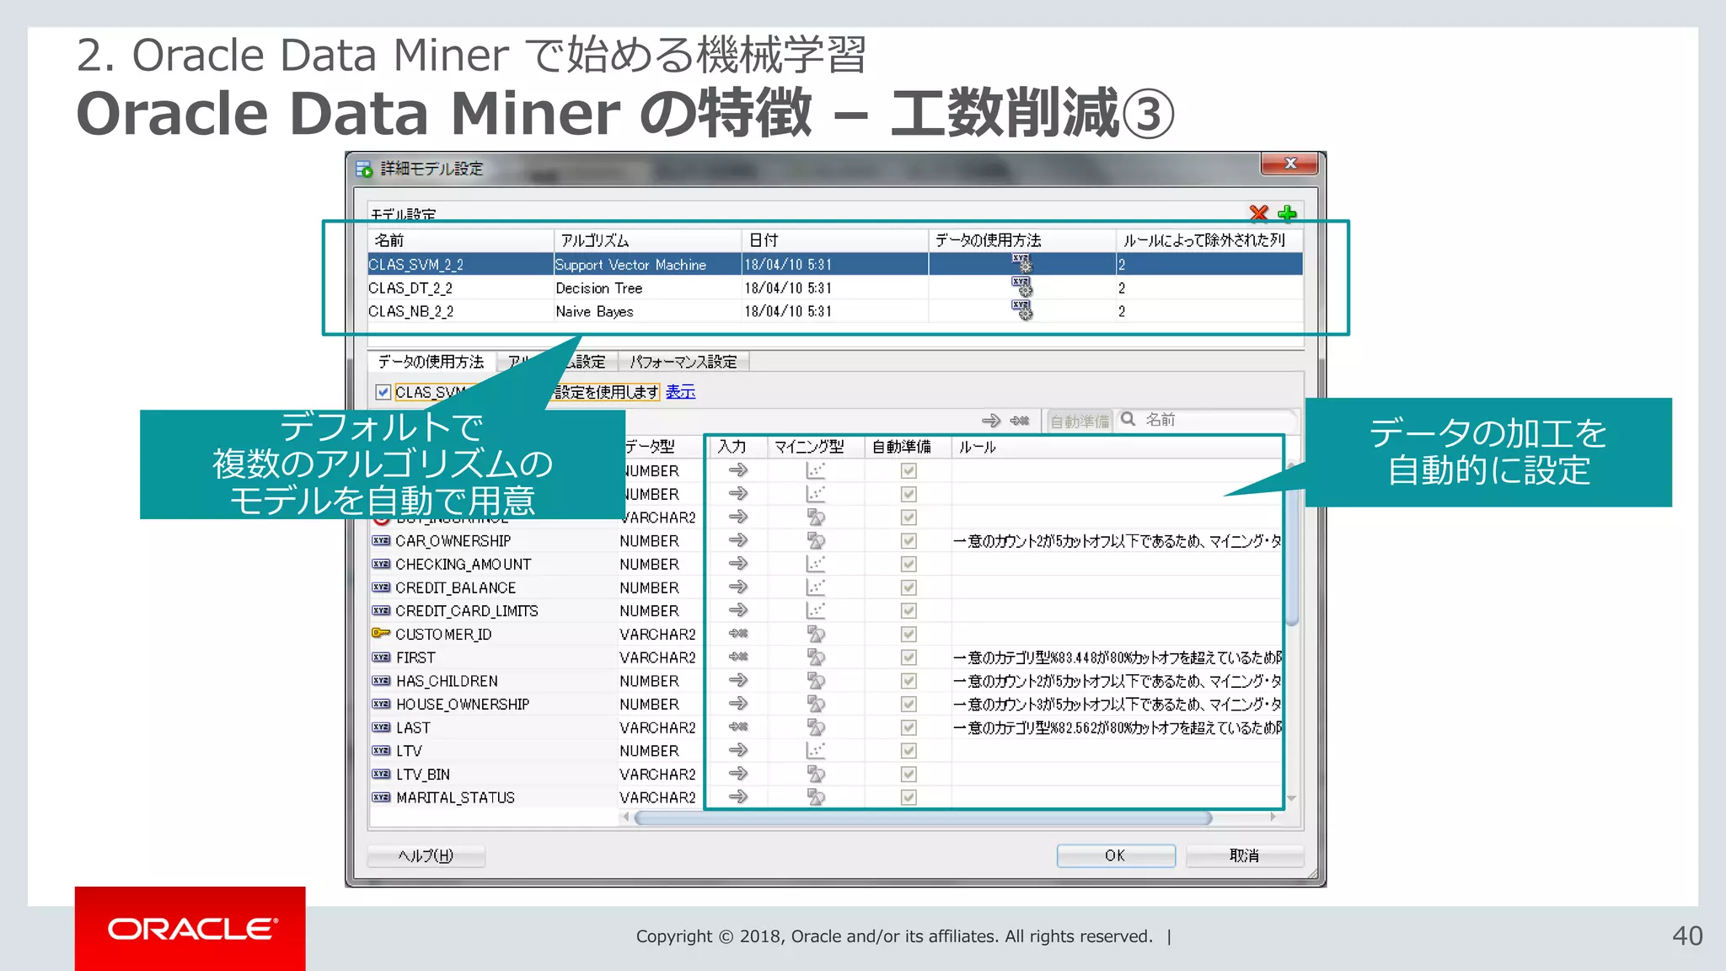
Task: Click the magnifier icon in the 名前 search box
Action: click(x=1128, y=419)
